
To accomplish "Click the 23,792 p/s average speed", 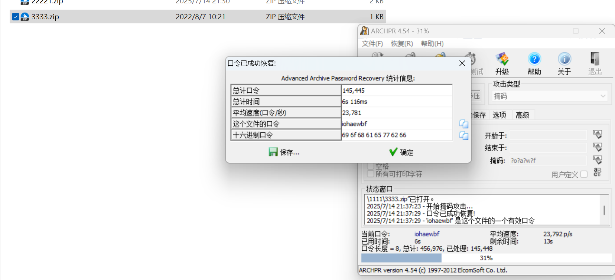I will (x=558, y=234).
